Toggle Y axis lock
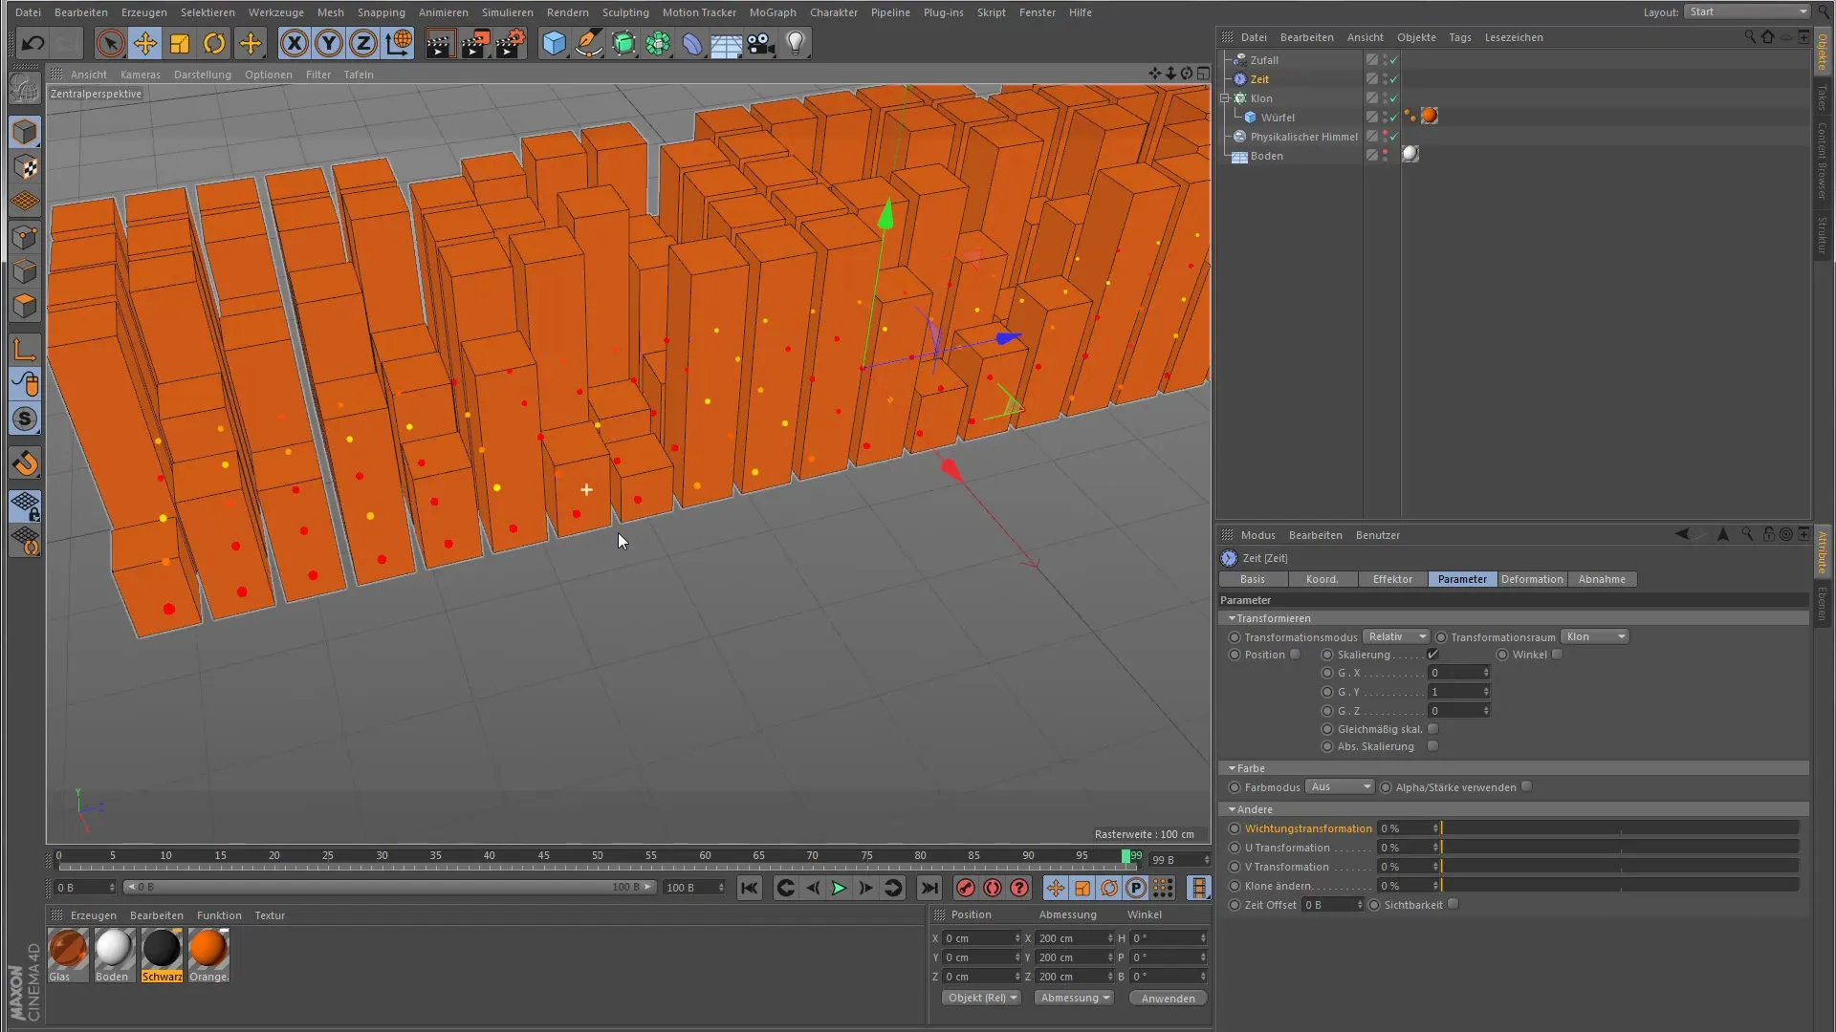Viewport: 1836px width, 1032px height. (x=329, y=43)
